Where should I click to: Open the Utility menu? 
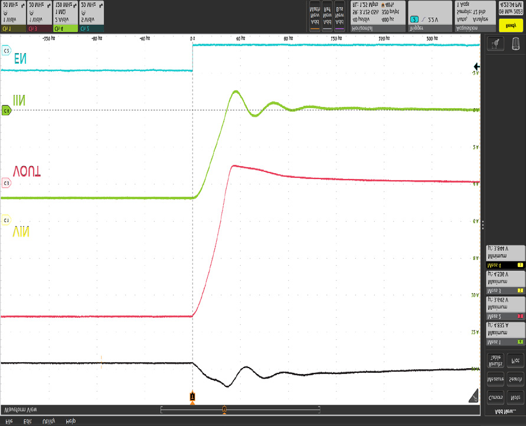tap(48, 421)
